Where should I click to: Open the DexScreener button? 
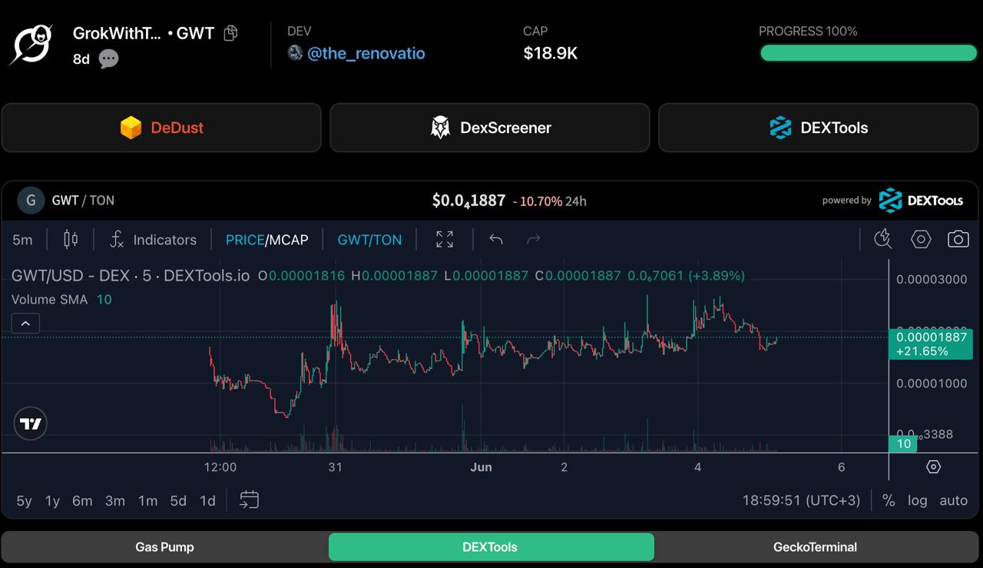point(490,128)
